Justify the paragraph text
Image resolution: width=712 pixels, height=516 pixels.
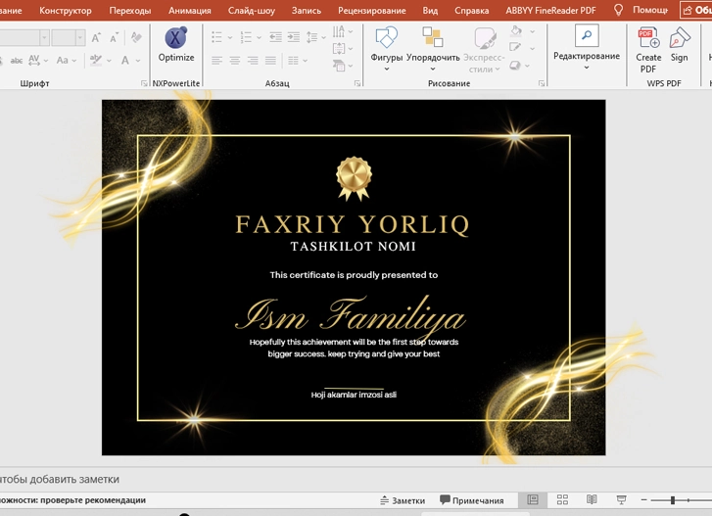pos(270,61)
